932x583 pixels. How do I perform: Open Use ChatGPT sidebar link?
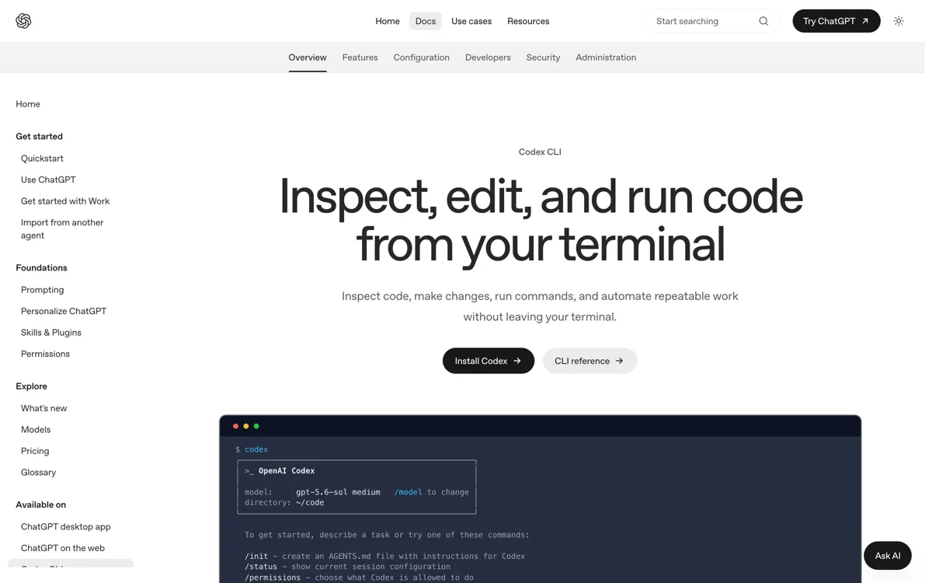(48, 180)
